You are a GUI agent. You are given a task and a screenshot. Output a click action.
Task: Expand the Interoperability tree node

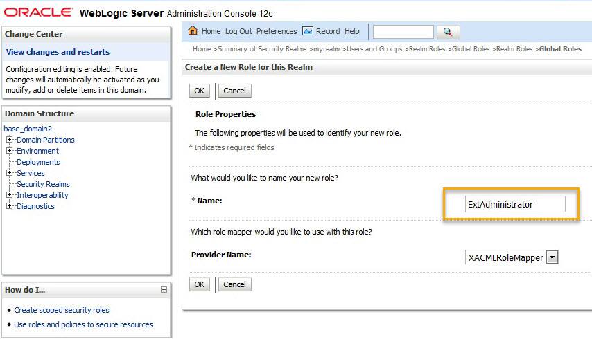pyautogui.click(x=9, y=195)
